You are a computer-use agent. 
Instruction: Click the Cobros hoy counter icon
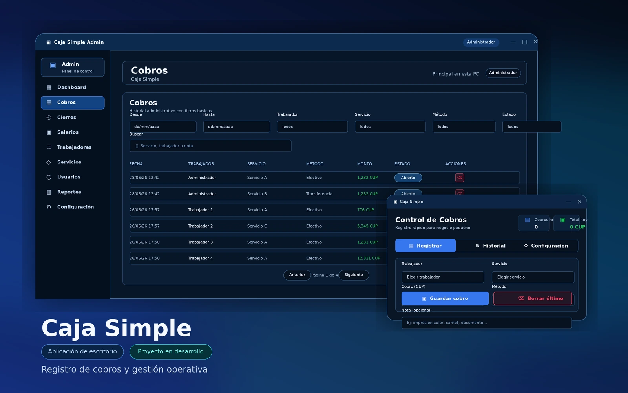[x=528, y=220]
